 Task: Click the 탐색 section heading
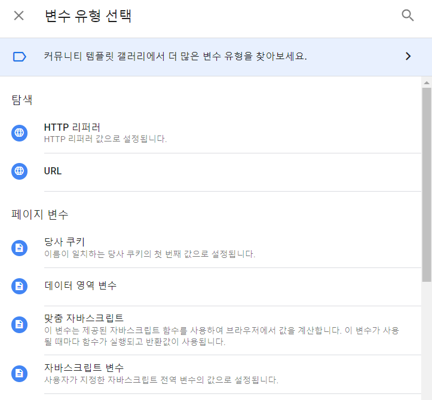pos(22,100)
